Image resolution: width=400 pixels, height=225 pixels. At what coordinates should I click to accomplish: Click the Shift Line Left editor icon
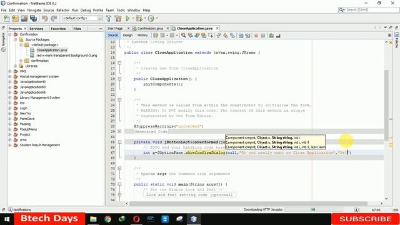[x=241, y=36]
